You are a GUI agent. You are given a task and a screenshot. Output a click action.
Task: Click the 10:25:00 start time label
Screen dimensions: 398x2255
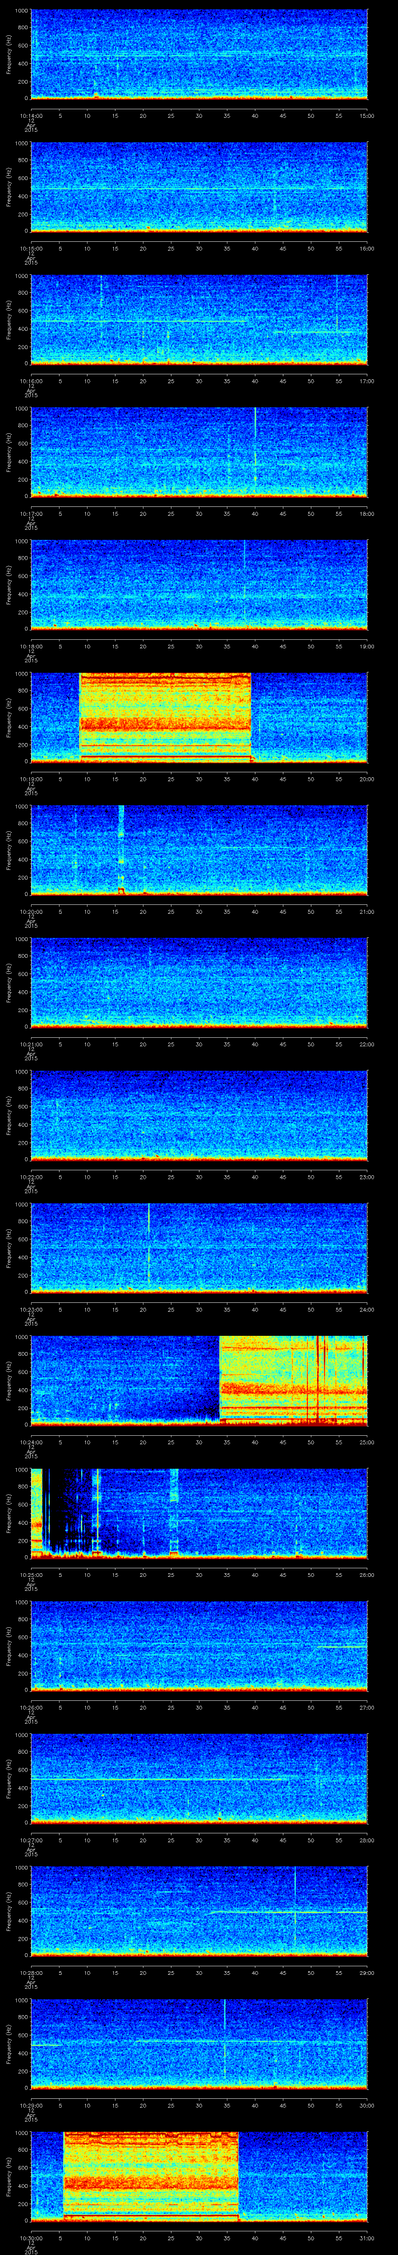[31, 1575]
